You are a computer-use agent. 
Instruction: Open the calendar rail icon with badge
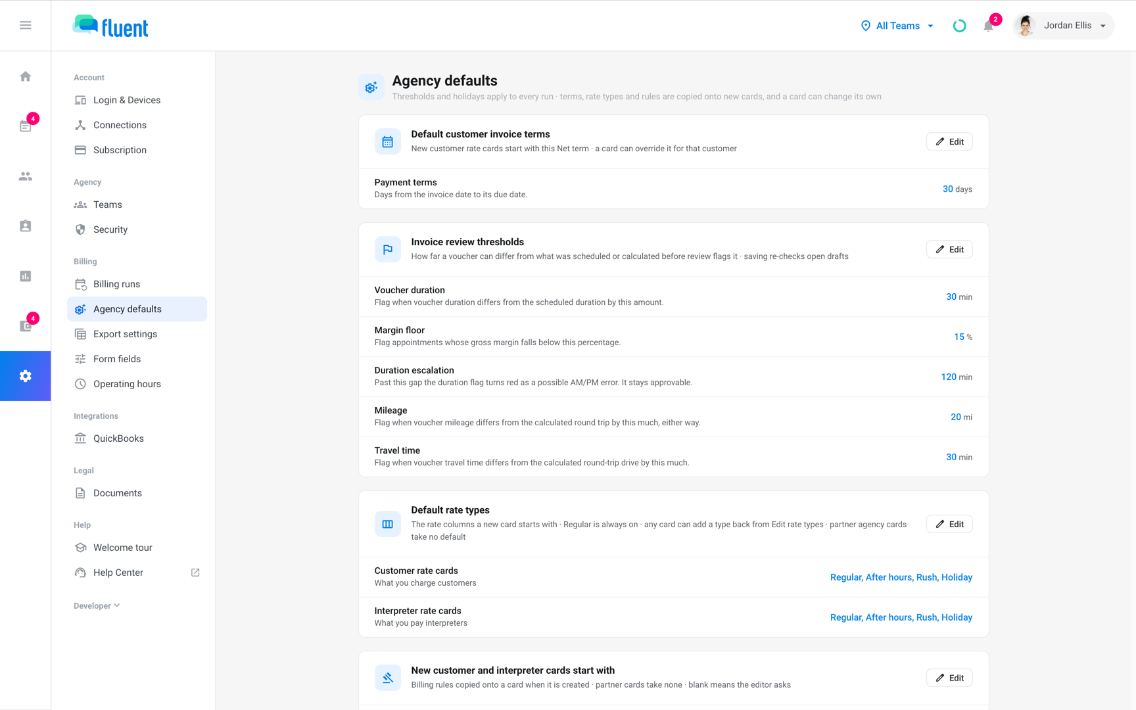click(x=25, y=126)
